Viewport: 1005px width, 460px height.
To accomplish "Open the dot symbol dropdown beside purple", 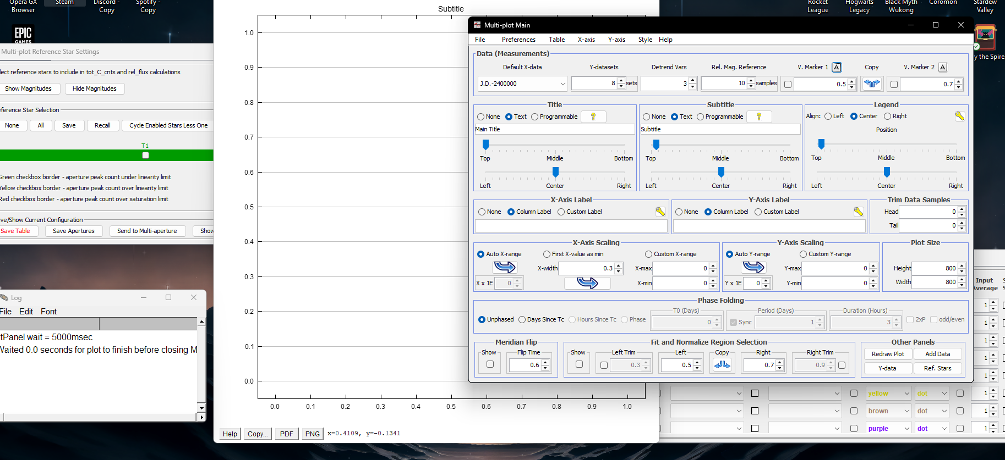I will (944, 429).
